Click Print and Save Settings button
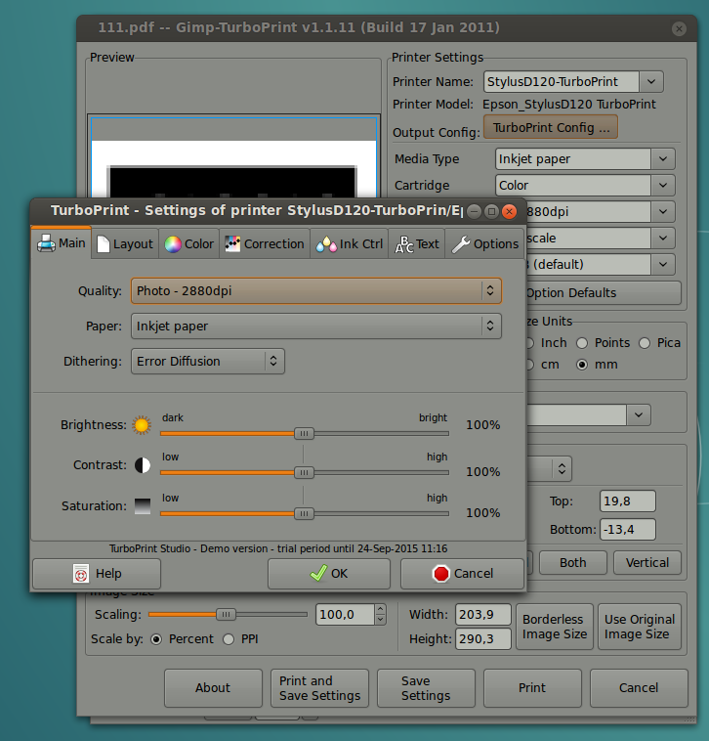 tap(319, 688)
